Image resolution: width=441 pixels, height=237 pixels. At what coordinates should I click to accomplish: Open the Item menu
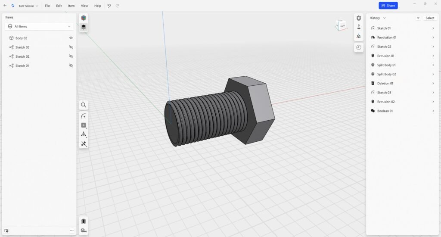tap(71, 6)
